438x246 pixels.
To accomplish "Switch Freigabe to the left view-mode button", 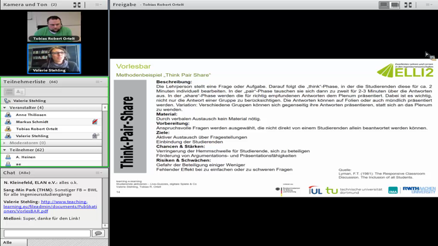I will click(384, 5).
